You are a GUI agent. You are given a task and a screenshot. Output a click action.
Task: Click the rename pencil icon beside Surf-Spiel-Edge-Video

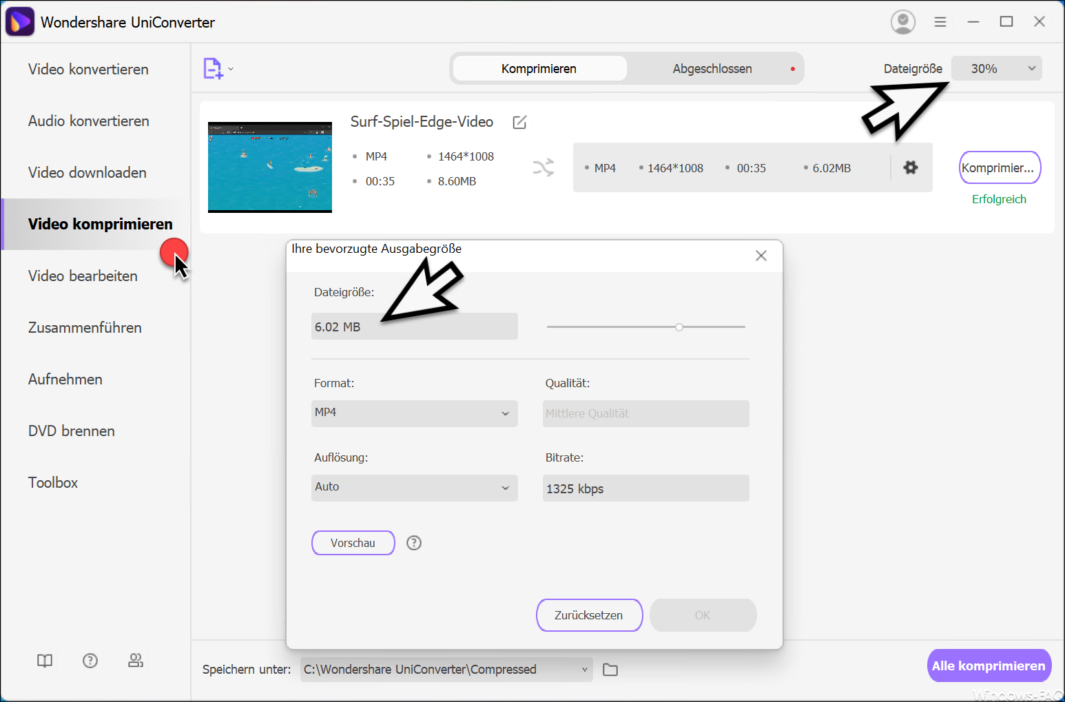coord(520,122)
